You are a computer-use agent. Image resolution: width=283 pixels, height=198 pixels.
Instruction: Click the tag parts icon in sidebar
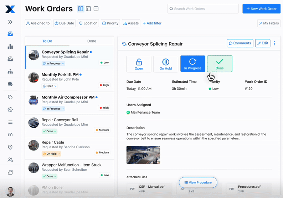10,97
